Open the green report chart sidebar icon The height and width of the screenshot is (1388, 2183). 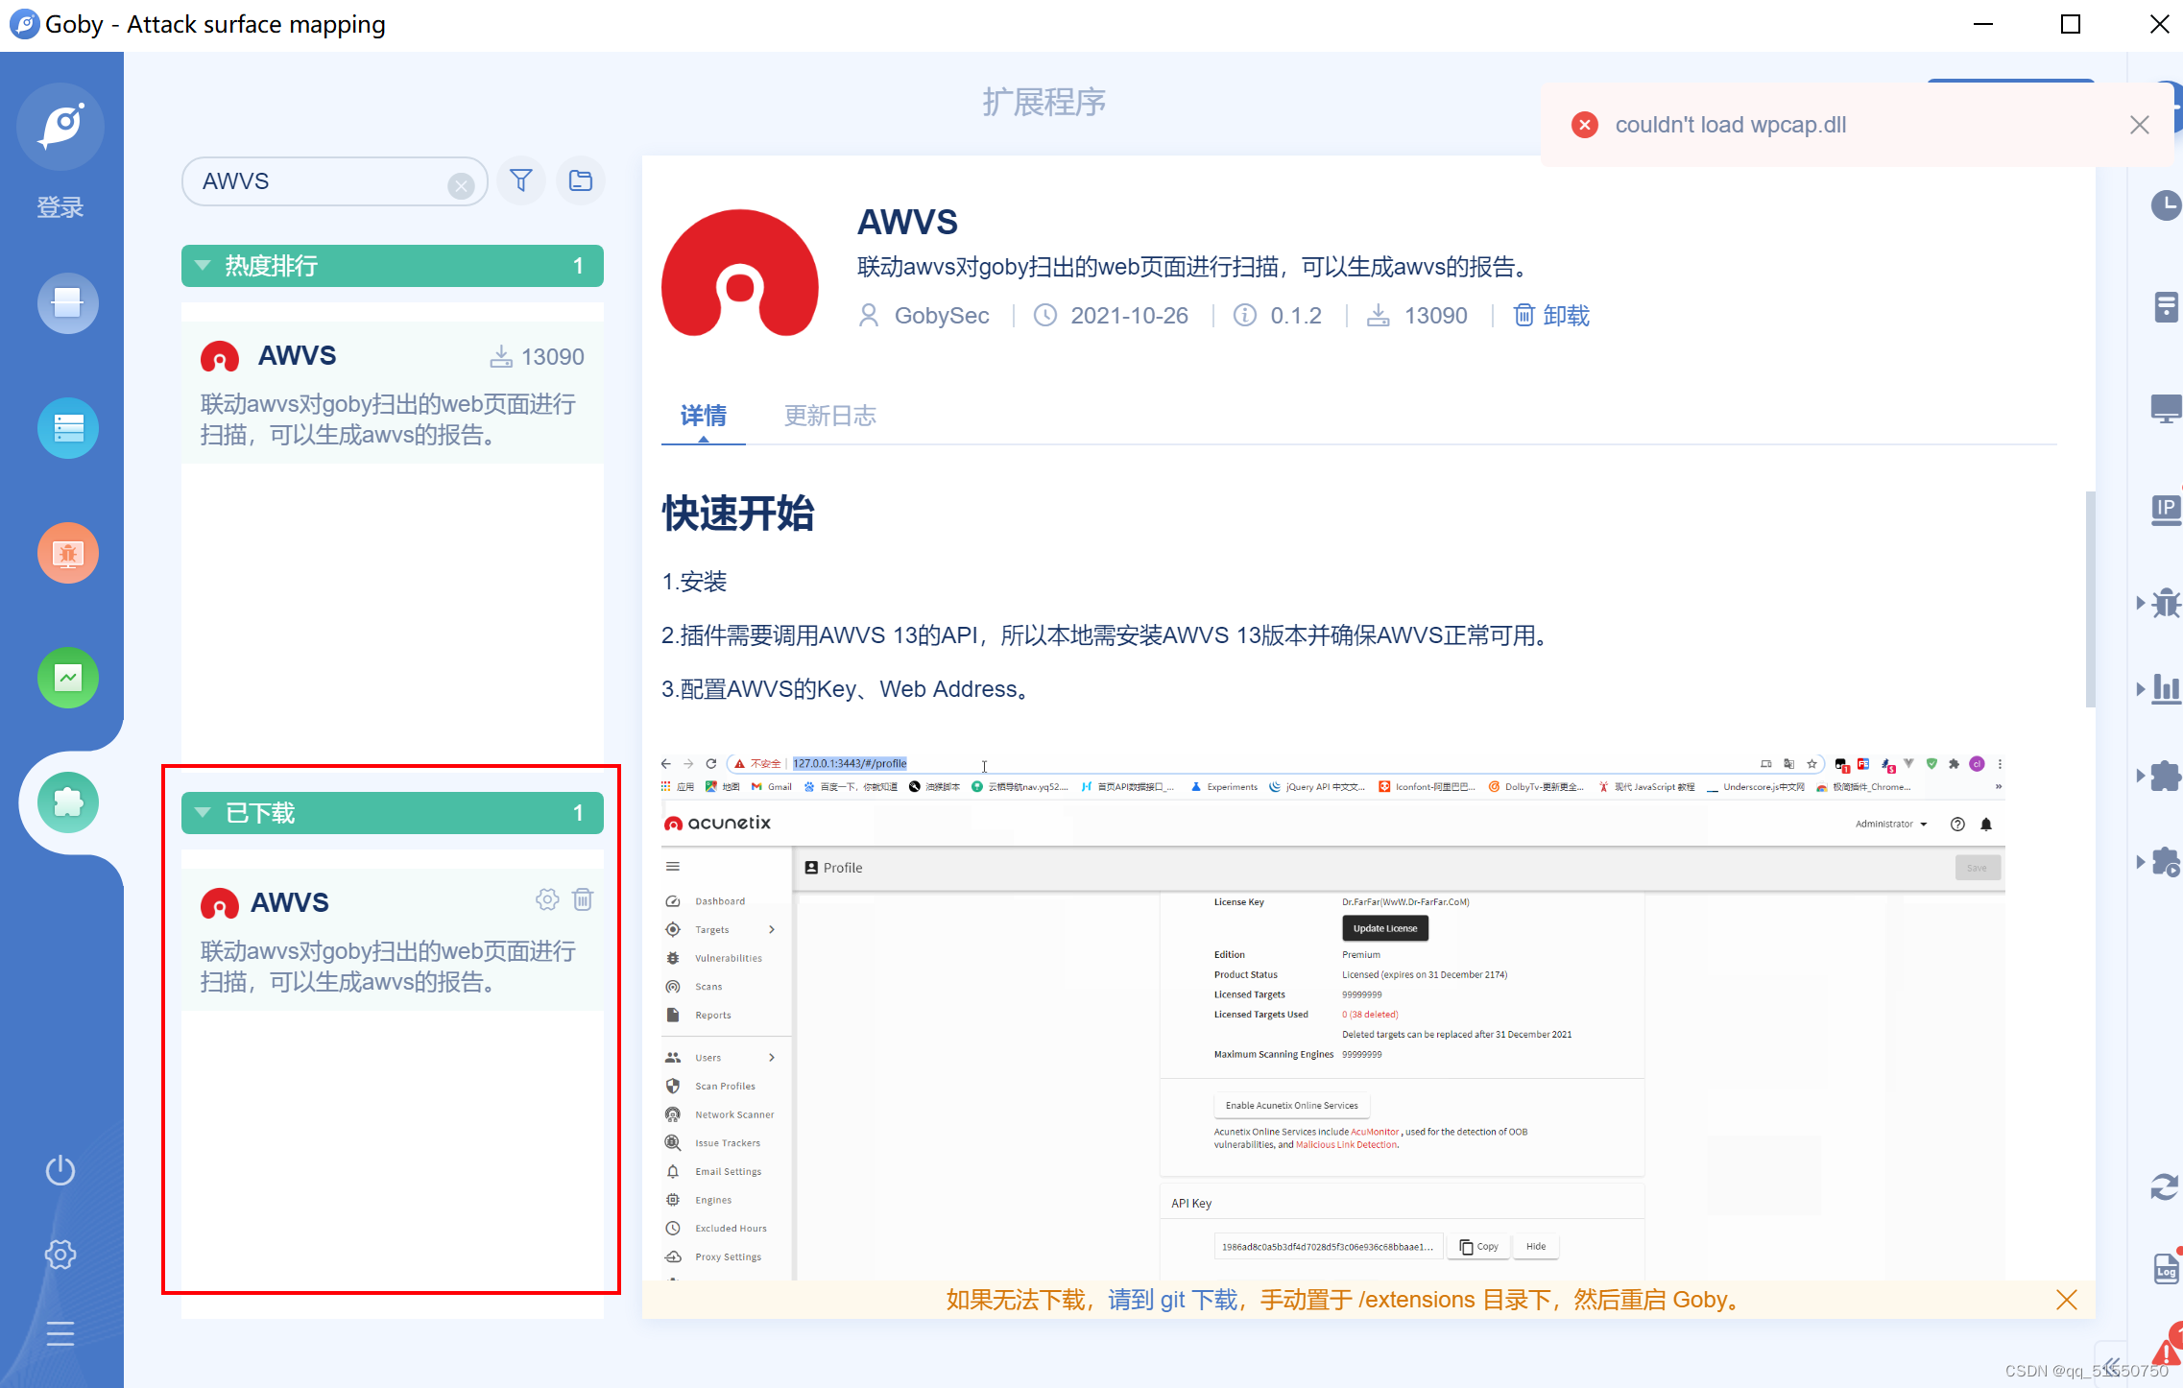(67, 678)
